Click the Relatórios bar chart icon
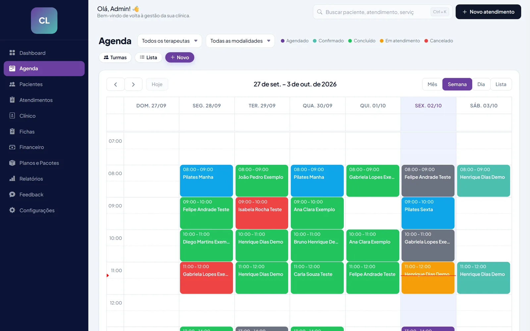The height and width of the screenshot is (331, 530). point(12,178)
